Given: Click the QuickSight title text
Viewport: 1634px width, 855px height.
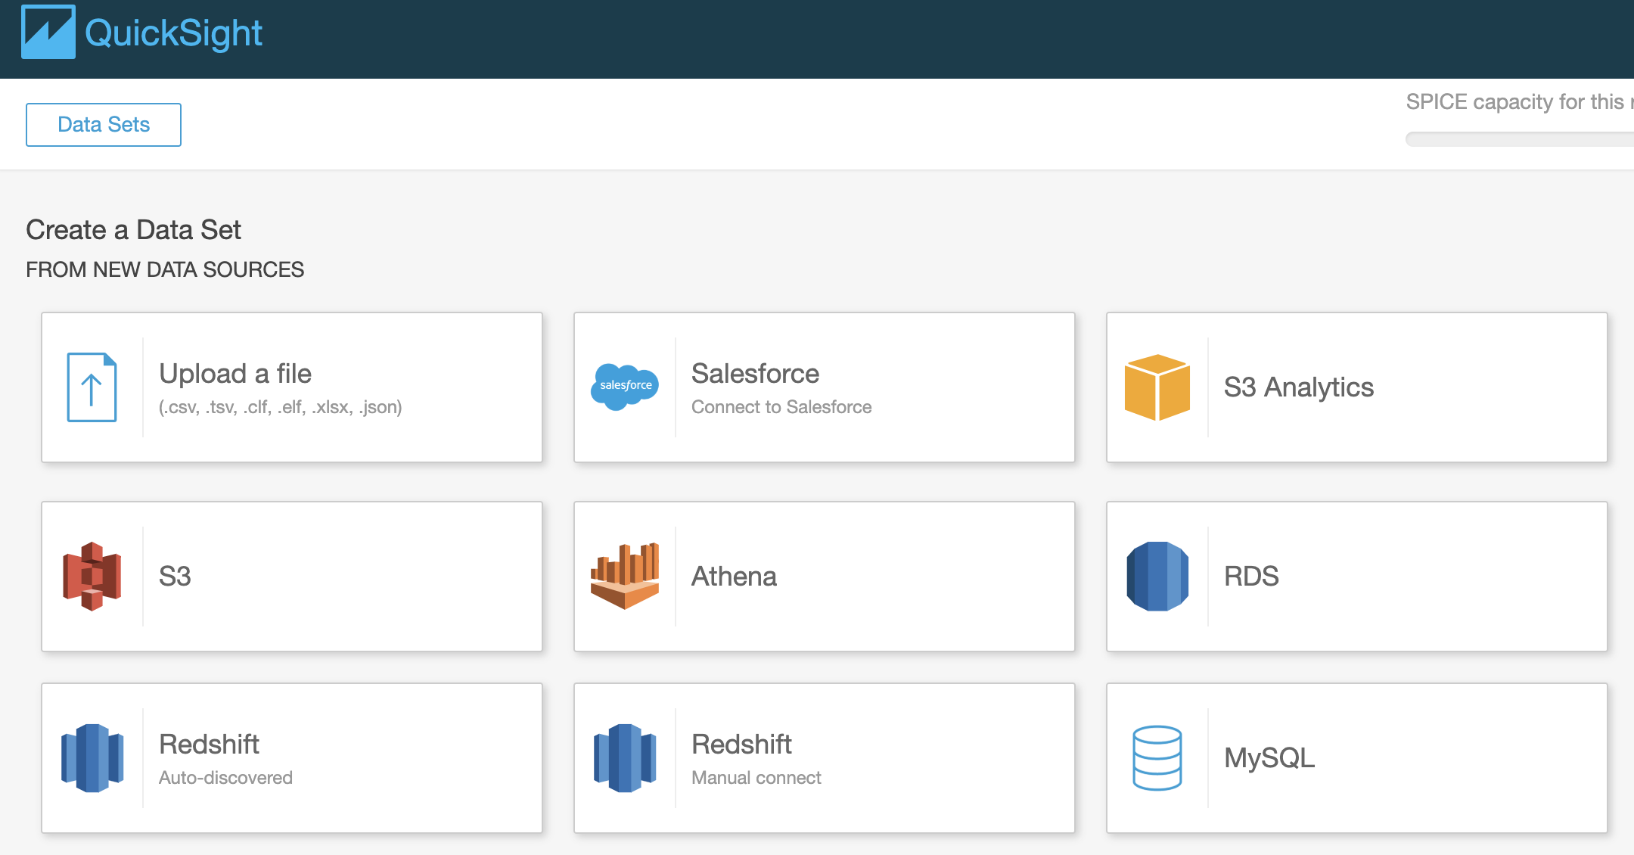Looking at the screenshot, I should (x=173, y=33).
